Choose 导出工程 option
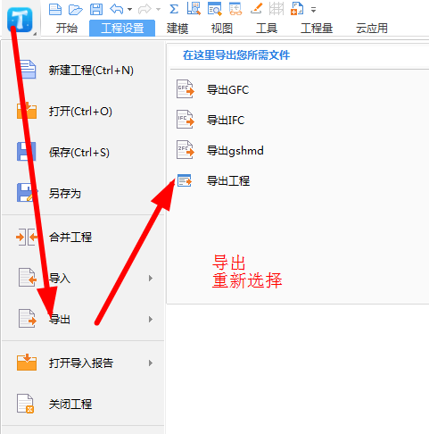The width and height of the screenshot is (429, 434). click(x=228, y=181)
